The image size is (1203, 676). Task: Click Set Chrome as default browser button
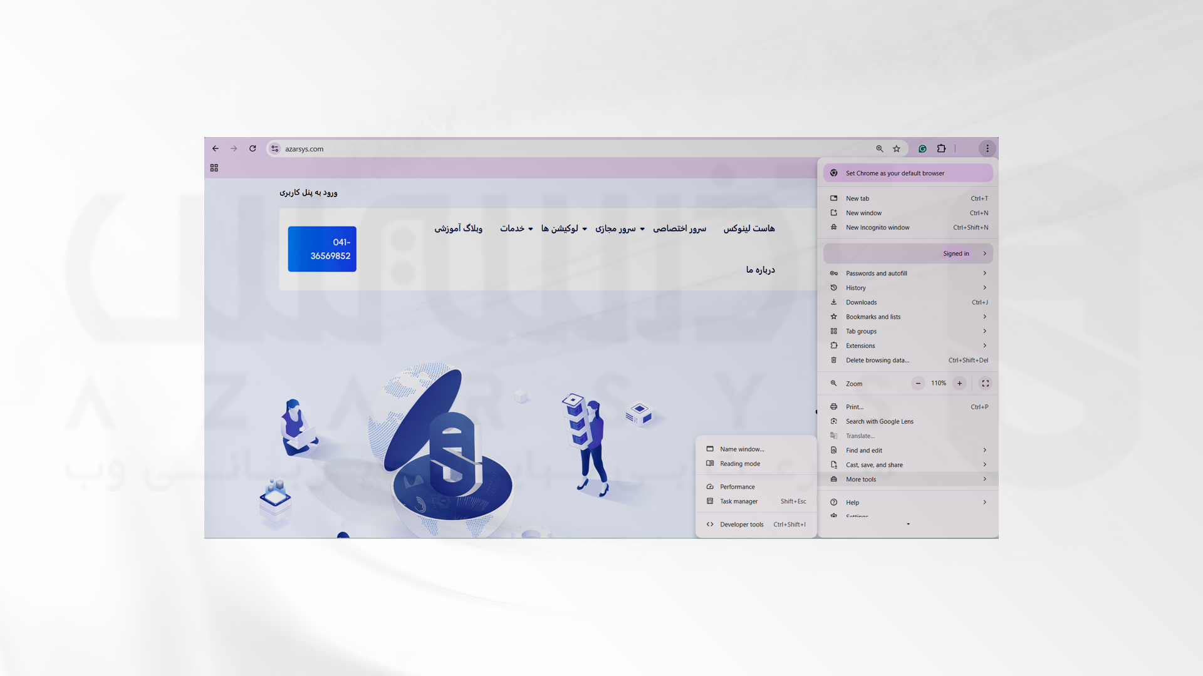point(907,173)
